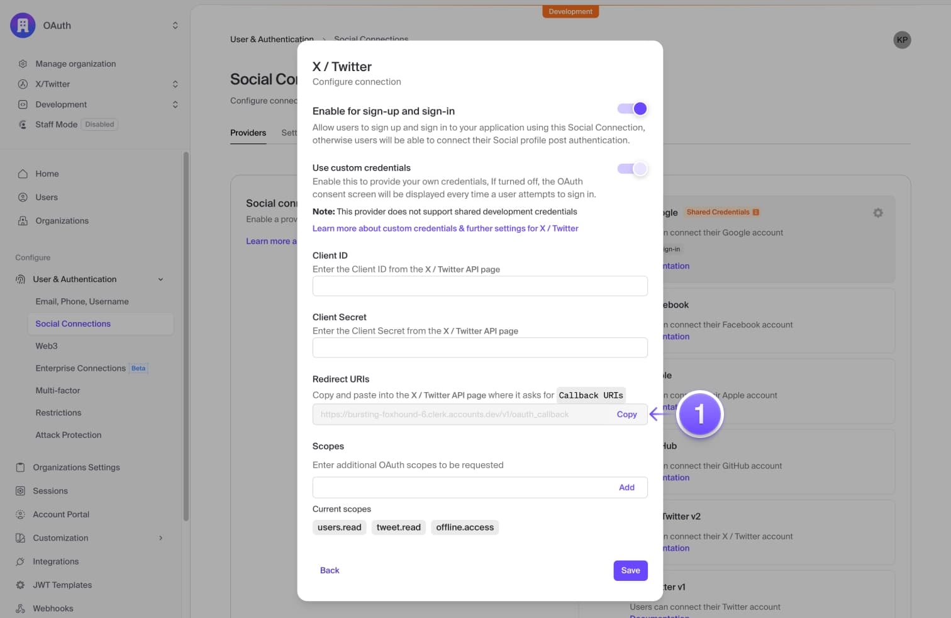
Task: Click the Home icon in the sidebar
Action: pyautogui.click(x=23, y=173)
